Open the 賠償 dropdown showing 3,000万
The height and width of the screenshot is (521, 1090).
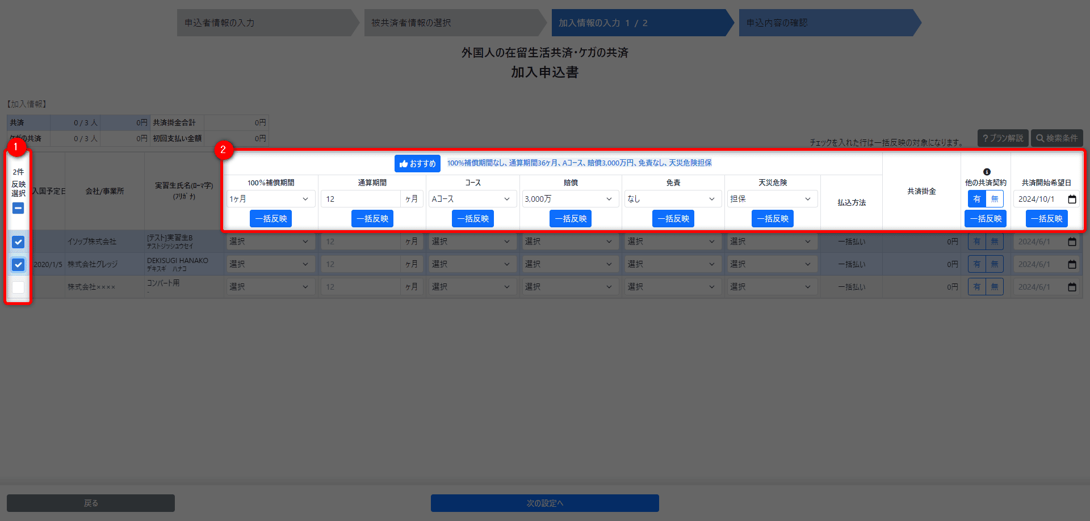(x=569, y=199)
